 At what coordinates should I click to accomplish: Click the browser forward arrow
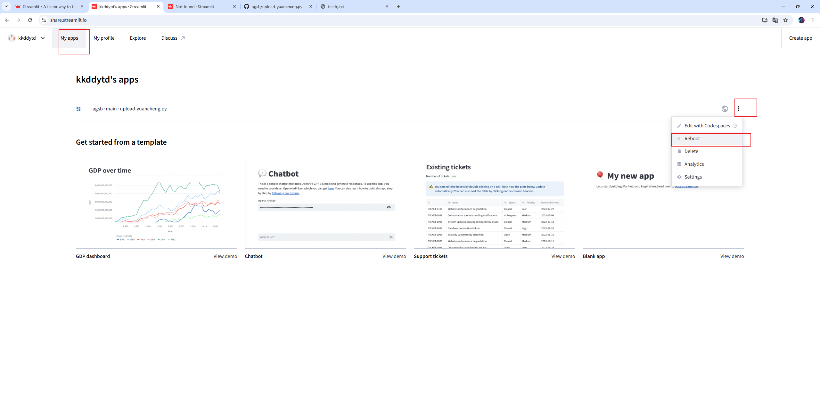pyautogui.click(x=19, y=20)
